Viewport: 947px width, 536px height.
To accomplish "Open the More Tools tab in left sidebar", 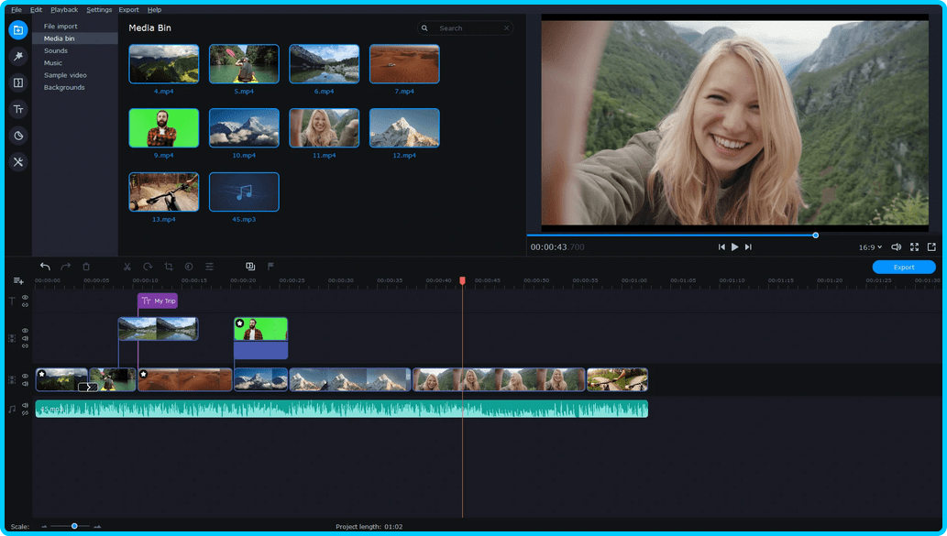I will (18, 162).
